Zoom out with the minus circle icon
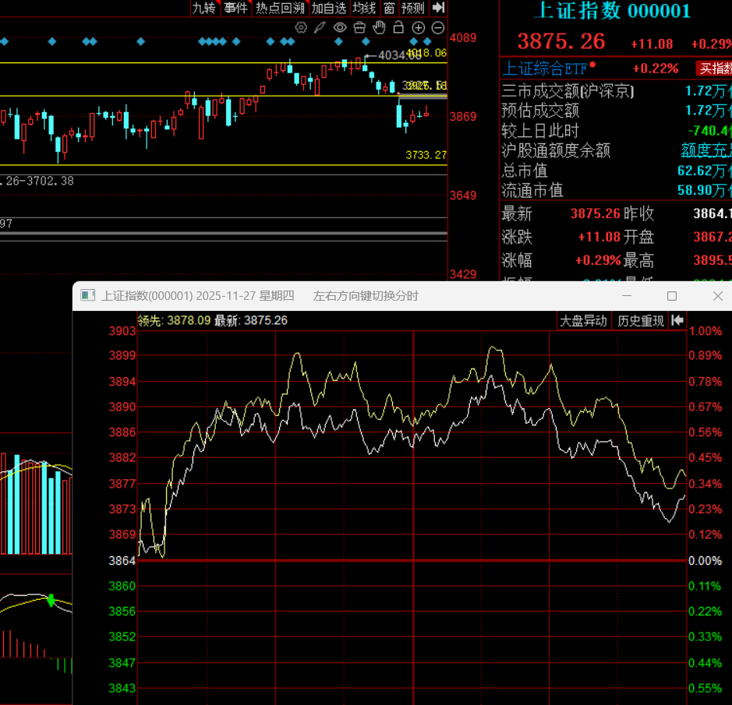The height and width of the screenshot is (705, 732). coord(438,28)
